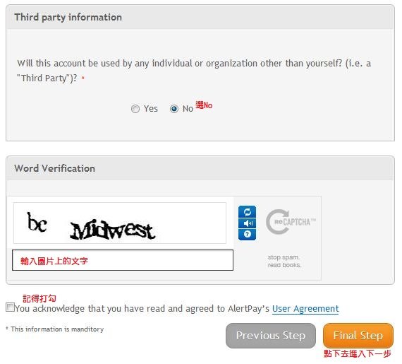Viewport: 402px width, 364px height.
Task: Click the distorted "Midwest" CAPTCHA word
Action: (x=113, y=230)
